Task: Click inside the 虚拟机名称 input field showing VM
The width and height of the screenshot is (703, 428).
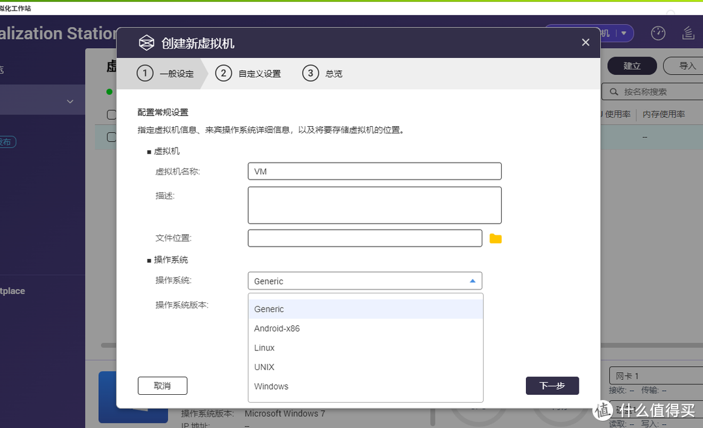Action: (374, 170)
